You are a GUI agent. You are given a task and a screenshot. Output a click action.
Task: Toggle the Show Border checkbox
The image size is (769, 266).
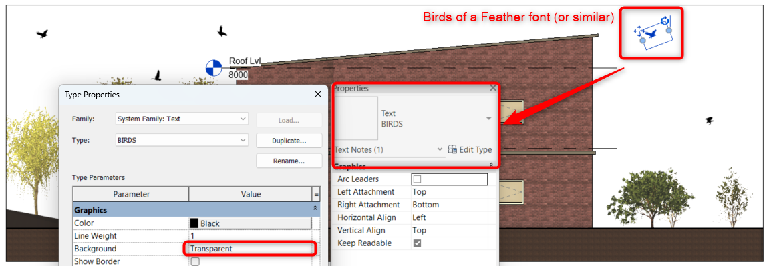(195, 261)
